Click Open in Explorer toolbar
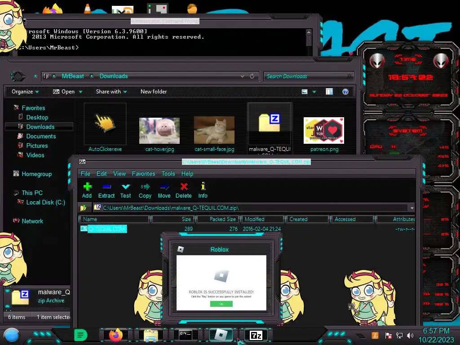Viewport: 460px width, 345px height. (x=64, y=92)
